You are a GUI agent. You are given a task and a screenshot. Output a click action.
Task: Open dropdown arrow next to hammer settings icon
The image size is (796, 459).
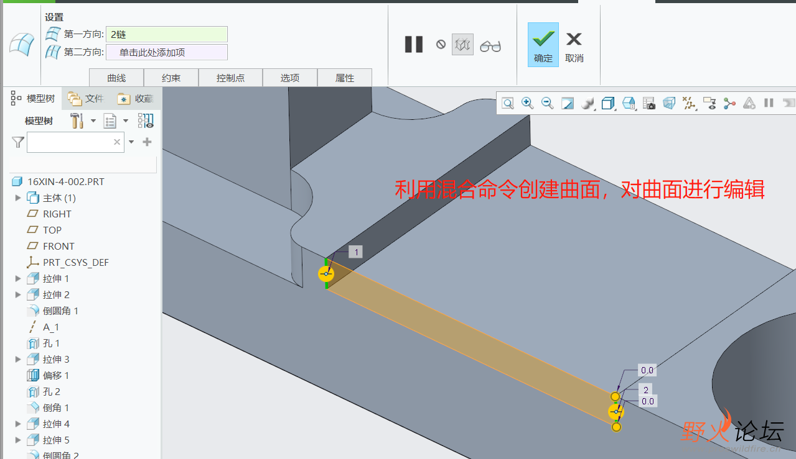coord(93,120)
